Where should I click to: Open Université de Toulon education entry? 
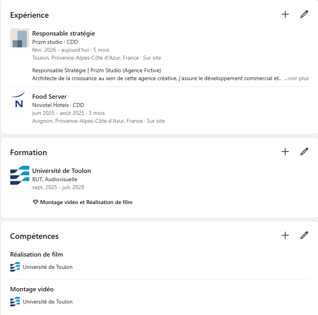tap(62, 171)
